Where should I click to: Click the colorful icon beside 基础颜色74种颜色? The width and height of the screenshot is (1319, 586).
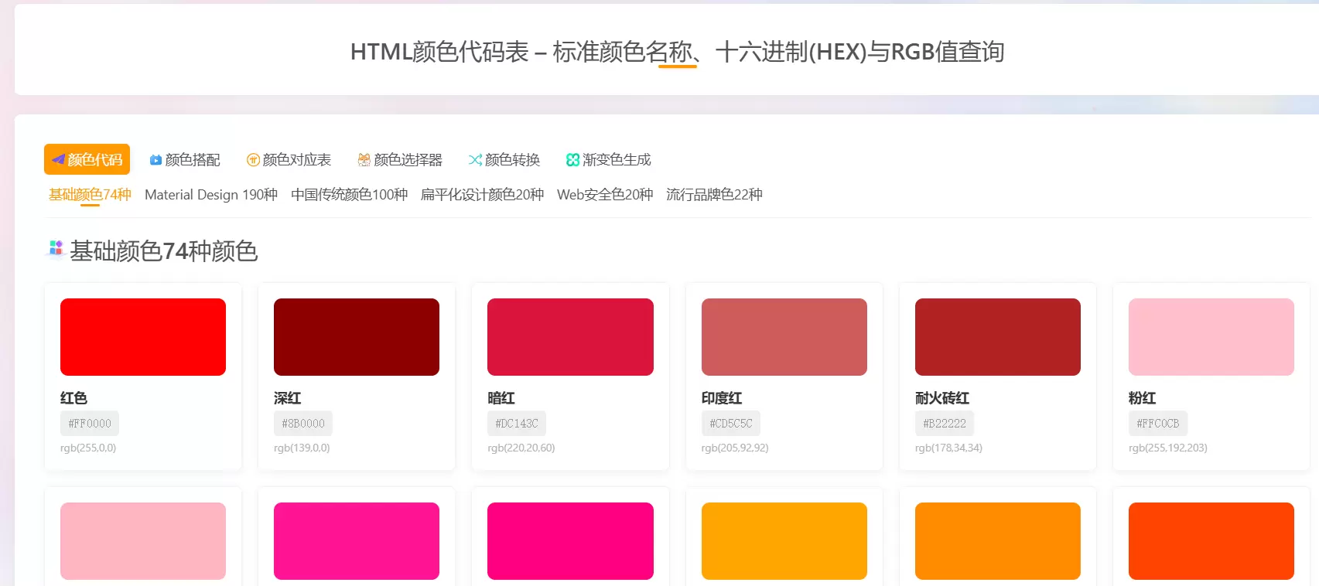click(56, 248)
